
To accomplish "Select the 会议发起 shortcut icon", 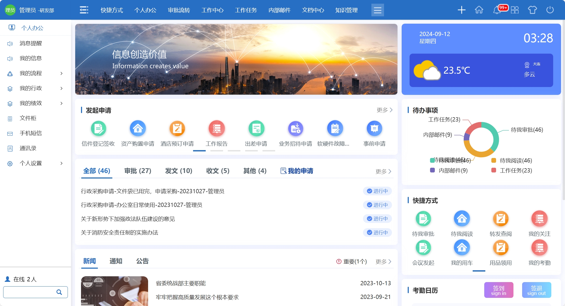I will [423, 248].
